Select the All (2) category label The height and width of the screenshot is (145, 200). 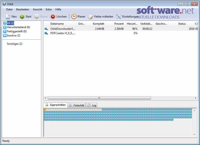click(10, 23)
